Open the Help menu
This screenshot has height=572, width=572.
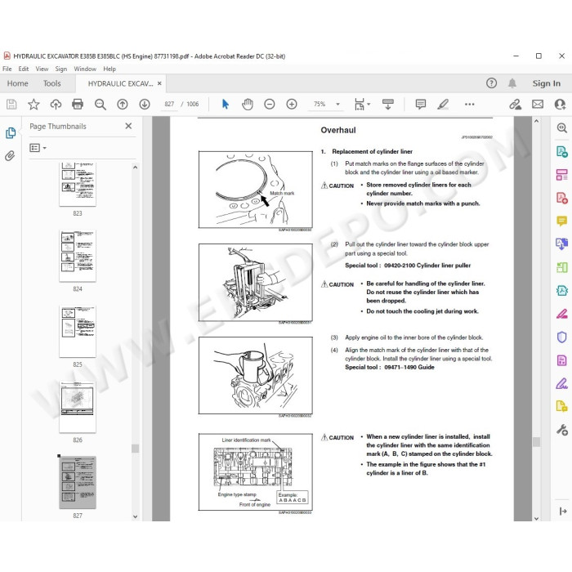click(x=109, y=69)
